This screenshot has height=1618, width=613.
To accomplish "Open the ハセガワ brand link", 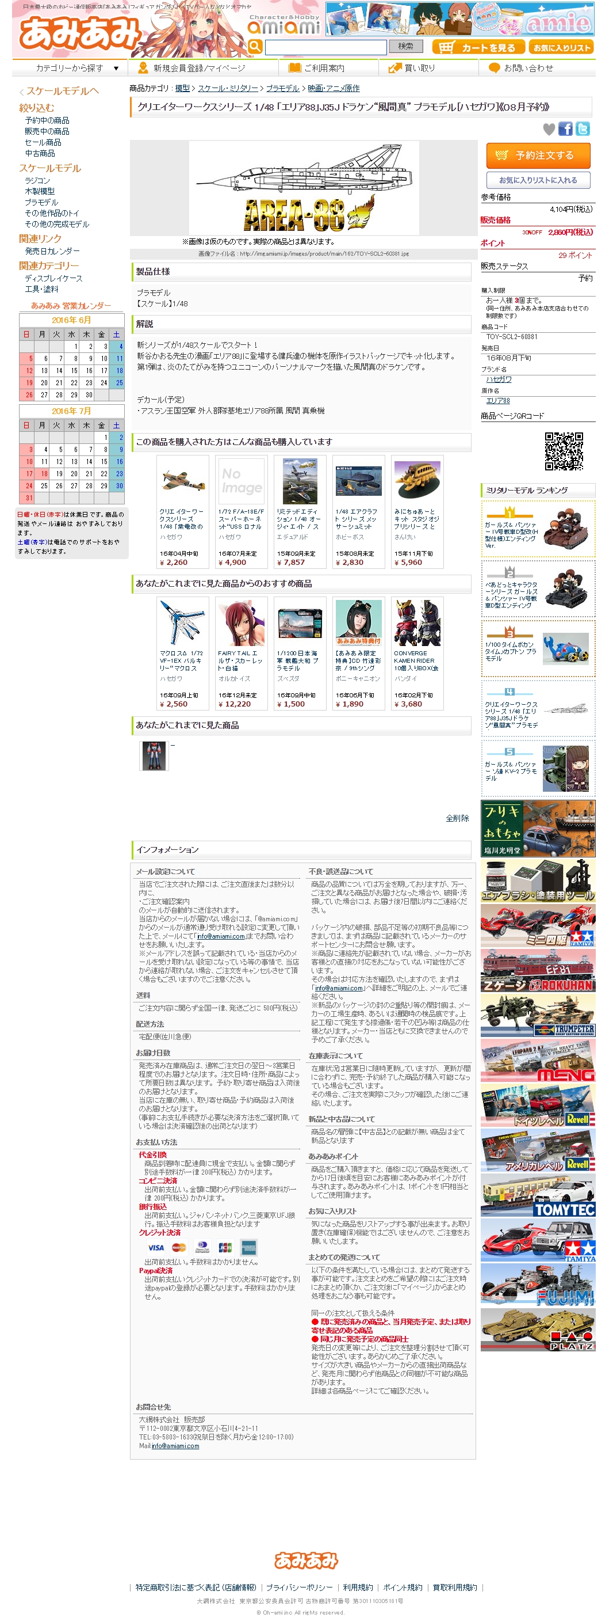I will coord(498,379).
